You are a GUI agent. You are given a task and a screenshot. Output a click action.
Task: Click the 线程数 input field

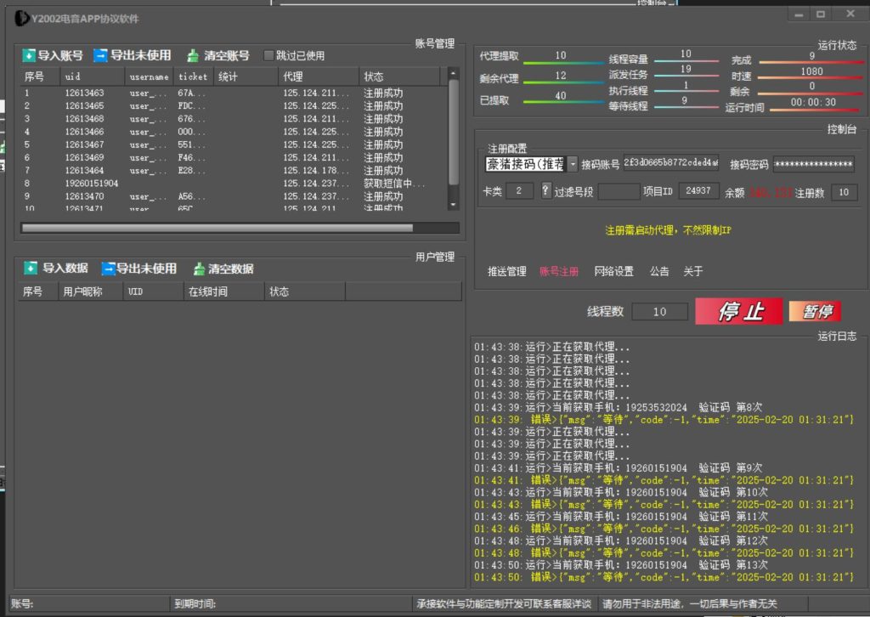tap(659, 312)
